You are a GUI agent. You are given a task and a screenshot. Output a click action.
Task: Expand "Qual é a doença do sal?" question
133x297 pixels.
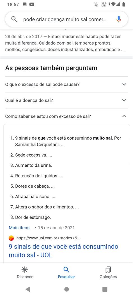click(66, 100)
